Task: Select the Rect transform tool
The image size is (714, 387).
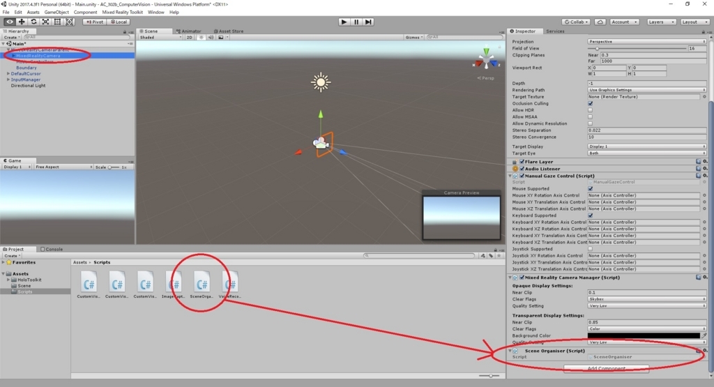Action: [57, 22]
